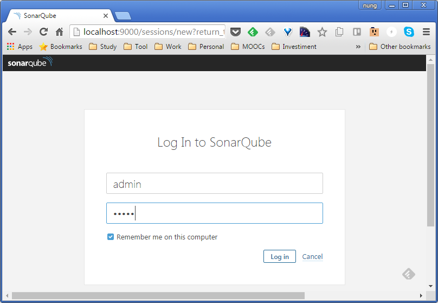Uncheck Remember me on this computer
Screen dimensions: 438x303
pyautogui.click(x=111, y=237)
